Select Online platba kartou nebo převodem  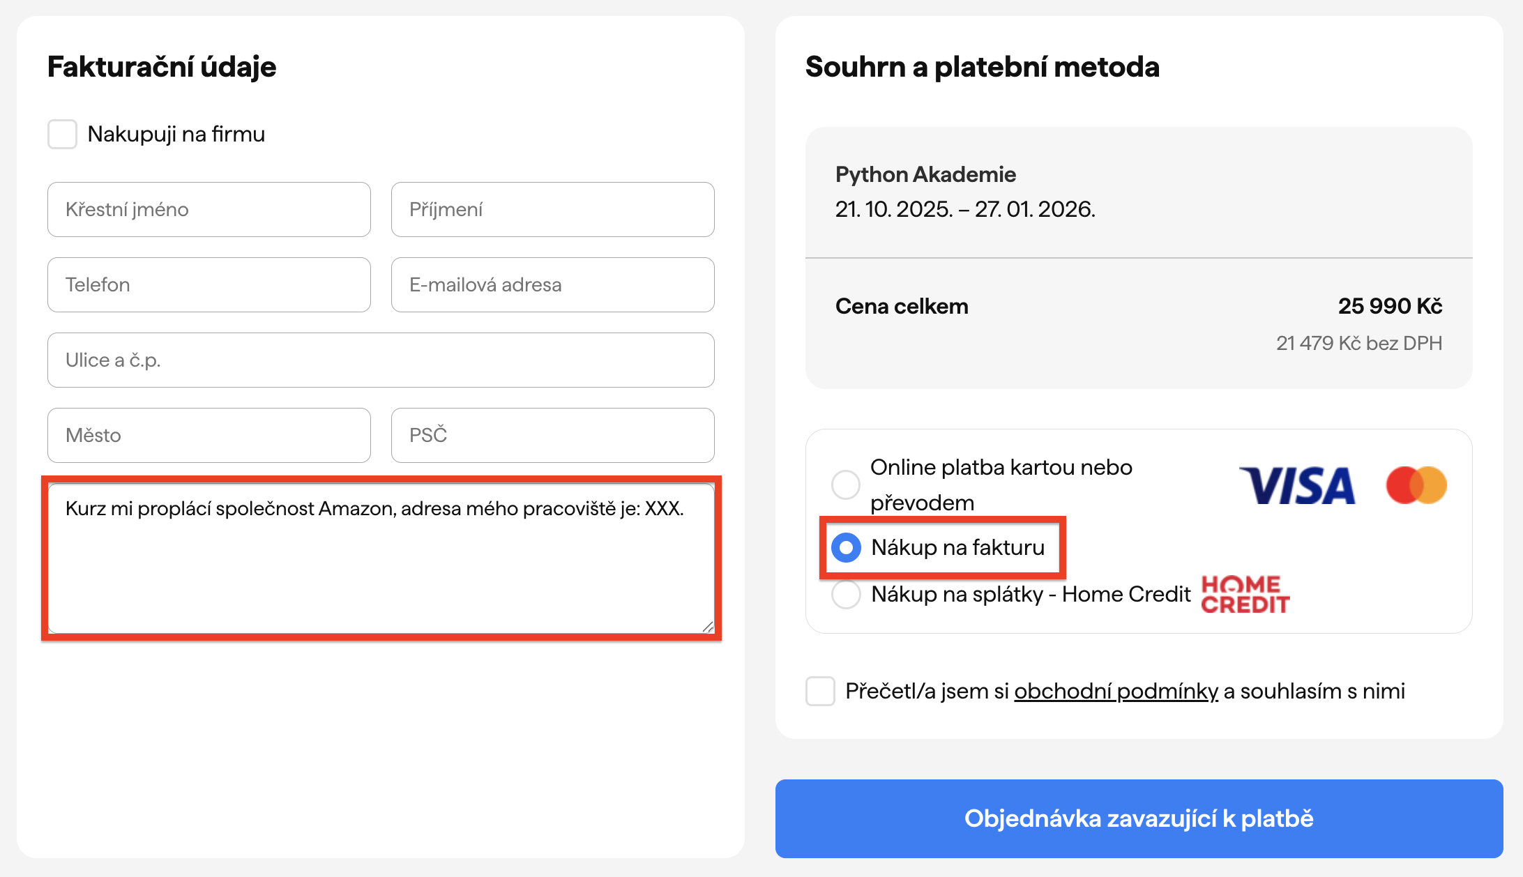(x=846, y=485)
